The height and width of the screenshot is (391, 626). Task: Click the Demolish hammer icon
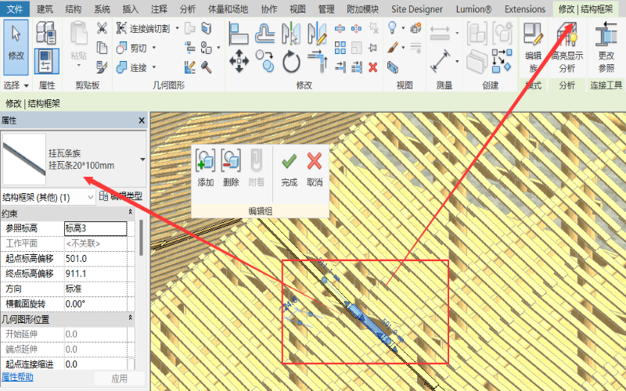pos(206,67)
